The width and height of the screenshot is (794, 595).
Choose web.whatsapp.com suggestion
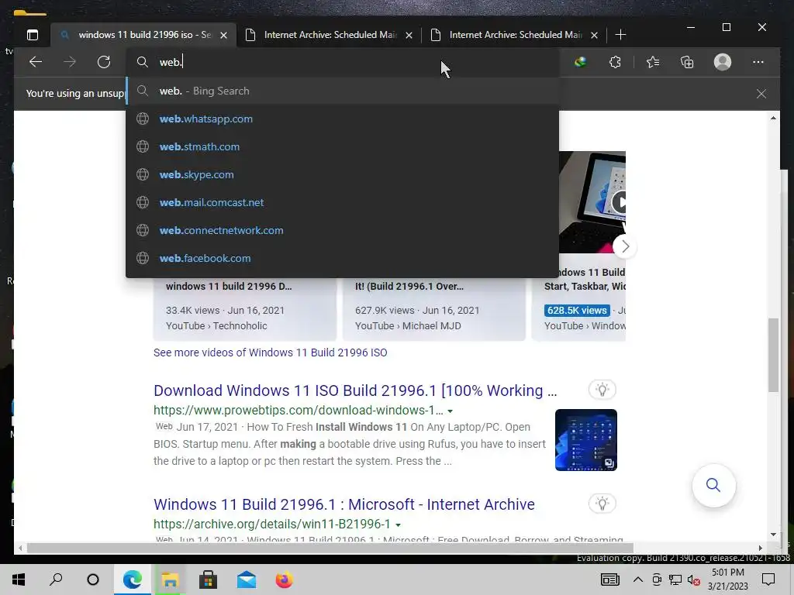coord(342,119)
